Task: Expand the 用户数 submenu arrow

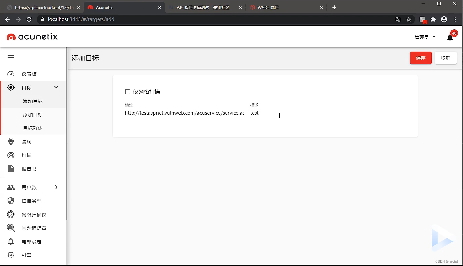Action: click(x=56, y=187)
